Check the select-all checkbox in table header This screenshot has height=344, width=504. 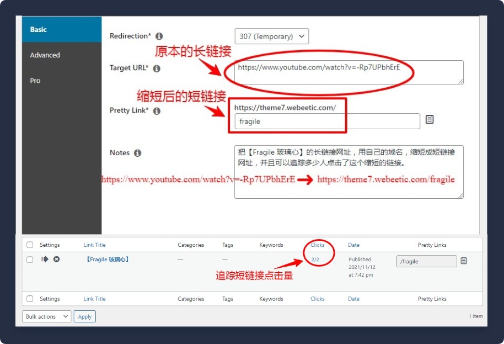click(x=30, y=245)
